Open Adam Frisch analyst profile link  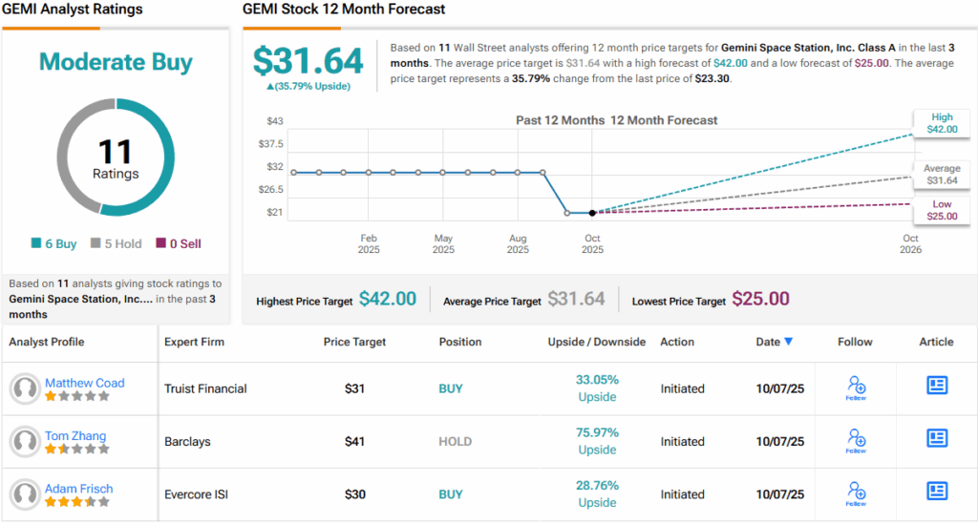coord(81,489)
